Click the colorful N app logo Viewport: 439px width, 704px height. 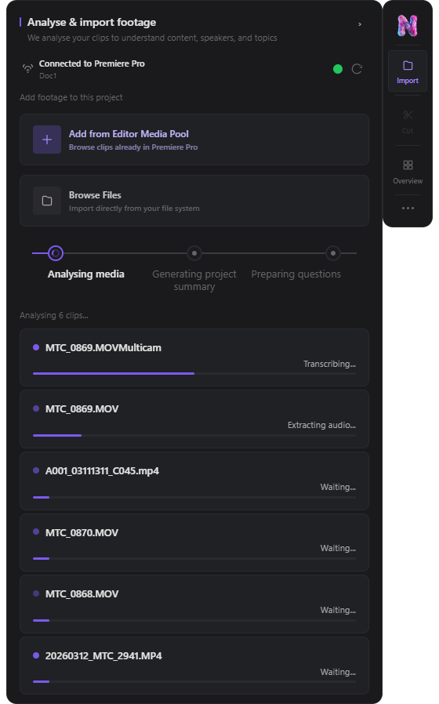tap(408, 26)
